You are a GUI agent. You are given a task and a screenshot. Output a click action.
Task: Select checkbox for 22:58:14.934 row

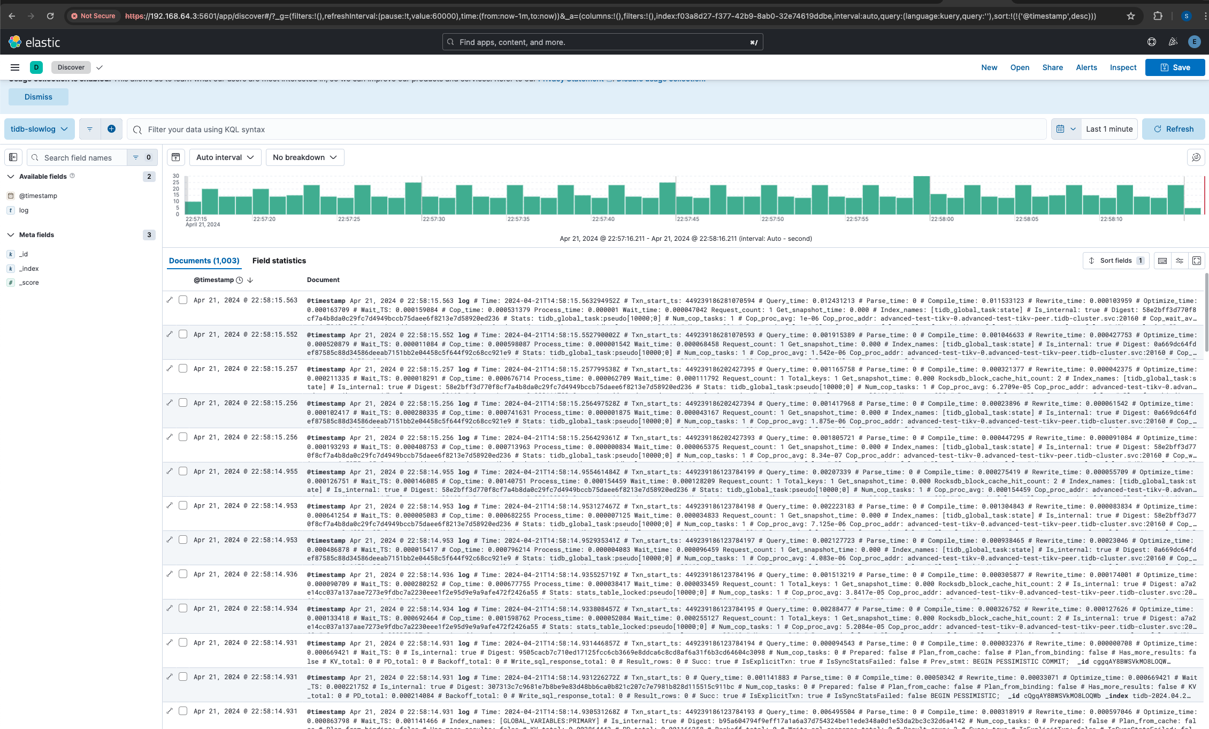(x=183, y=608)
